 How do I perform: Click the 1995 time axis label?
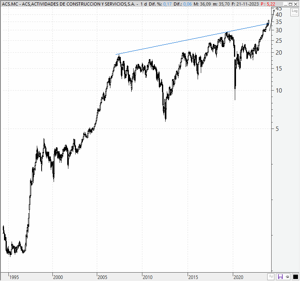tap(14, 277)
